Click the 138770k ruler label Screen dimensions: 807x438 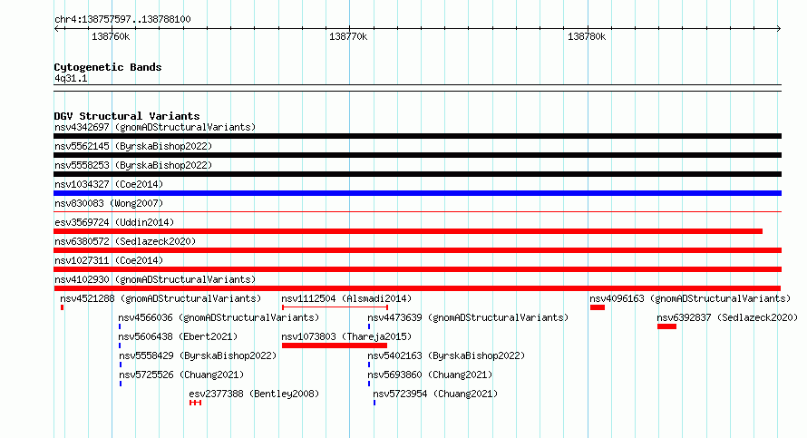coord(348,37)
